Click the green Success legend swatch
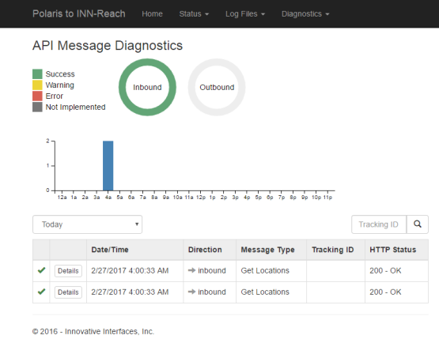Image resolution: width=439 pixels, height=339 pixels. [37, 74]
